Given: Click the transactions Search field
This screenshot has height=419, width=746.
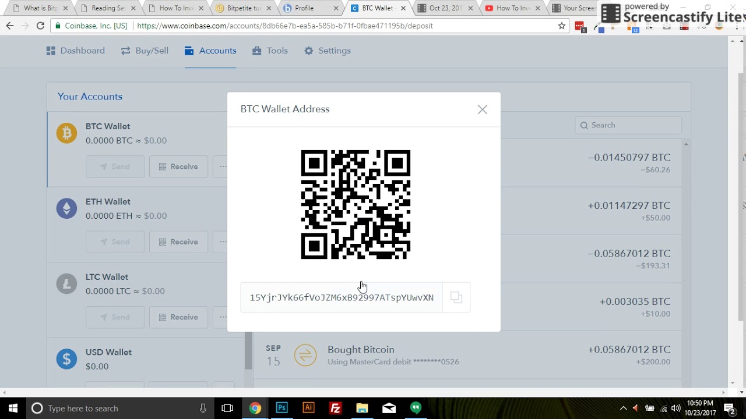Looking at the screenshot, I should [628, 125].
